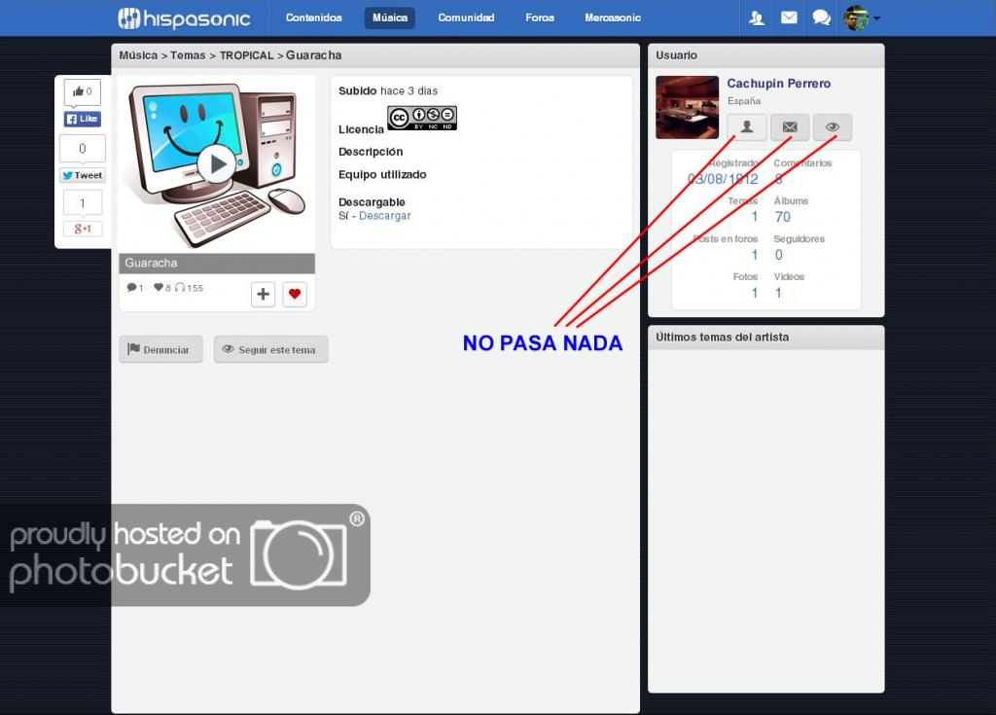The image size is (996, 715).
Task: Click the thumbs-up like counter box
Action: point(83,92)
